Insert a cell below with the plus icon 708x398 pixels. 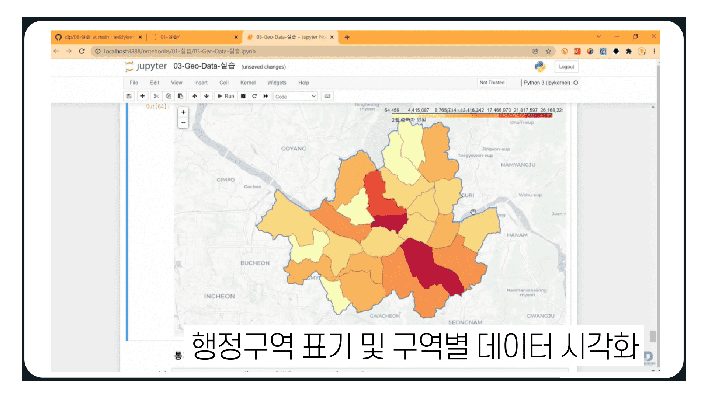coord(142,96)
